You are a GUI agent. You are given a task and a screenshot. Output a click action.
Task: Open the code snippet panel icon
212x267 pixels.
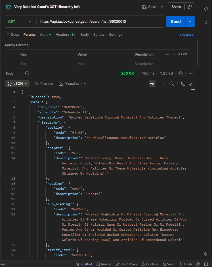(x=206, y=9)
